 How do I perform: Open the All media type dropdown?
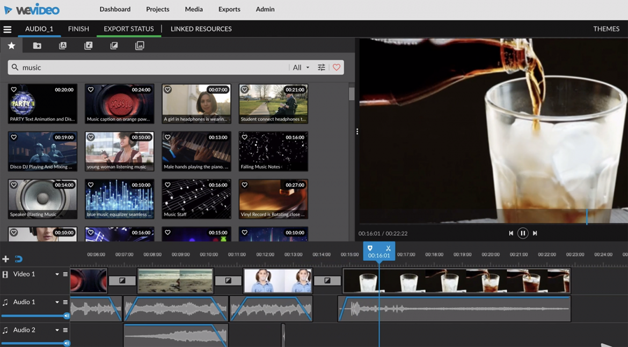pos(299,67)
